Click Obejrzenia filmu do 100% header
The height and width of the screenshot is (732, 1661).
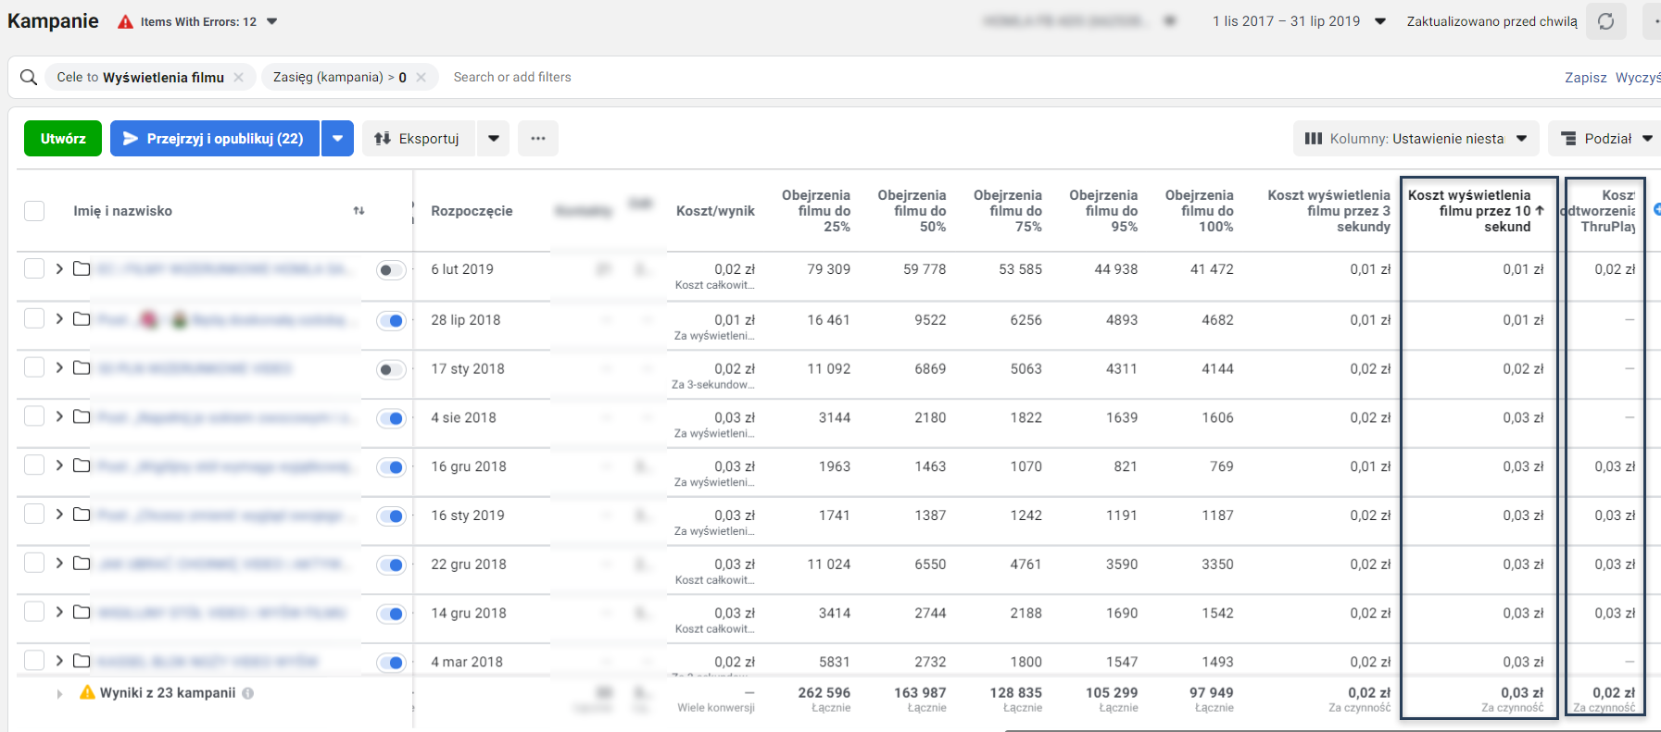pyautogui.click(x=1199, y=211)
